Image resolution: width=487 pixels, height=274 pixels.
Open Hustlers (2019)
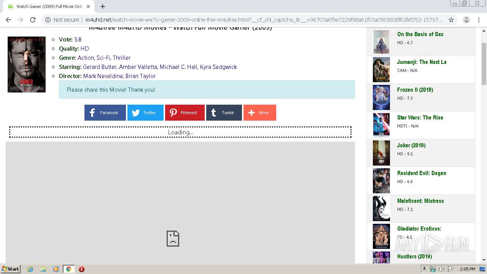point(414,256)
